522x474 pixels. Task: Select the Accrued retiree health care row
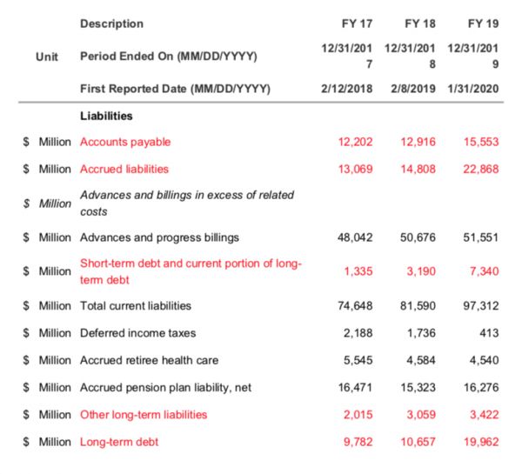coord(149,360)
